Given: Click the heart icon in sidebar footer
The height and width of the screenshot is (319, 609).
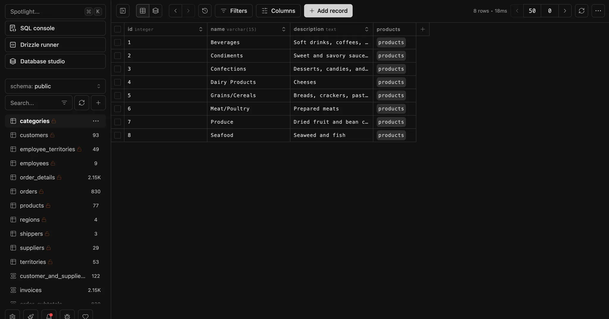Looking at the screenshot, I should [x=85, y=316].
